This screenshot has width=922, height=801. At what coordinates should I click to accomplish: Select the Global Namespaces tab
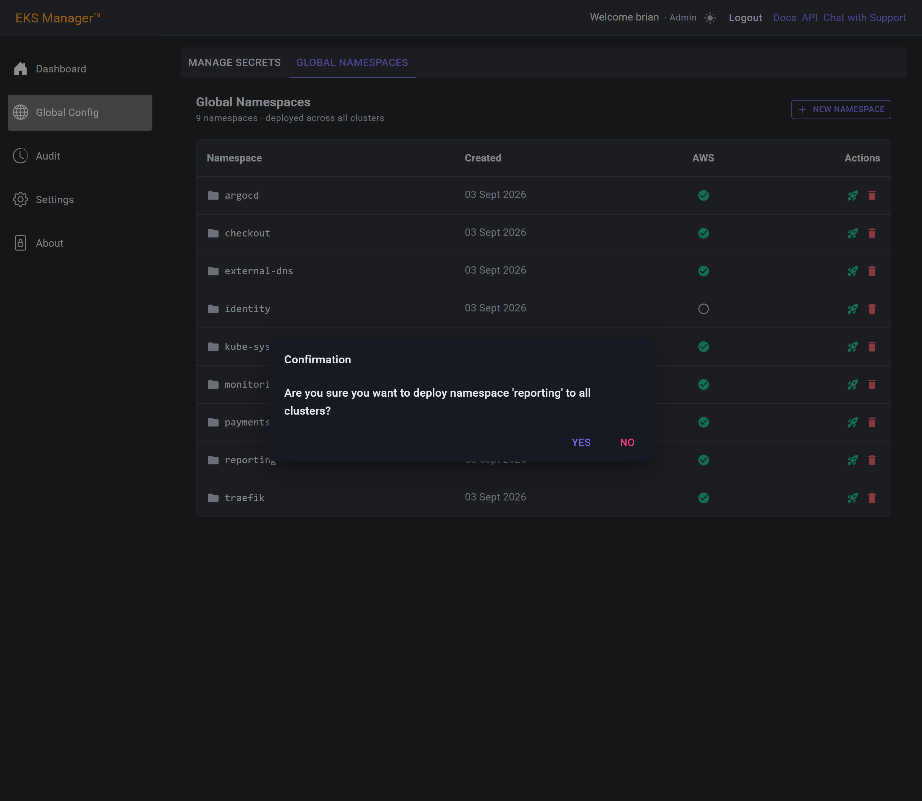click(352, 62)
